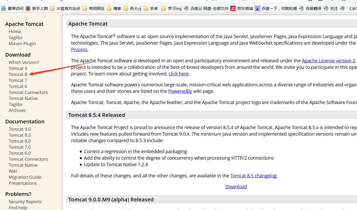Screen dimensions: 357x210
Task: Open the Presentations link
Action: pyautogui.click(x=23, y=183)
